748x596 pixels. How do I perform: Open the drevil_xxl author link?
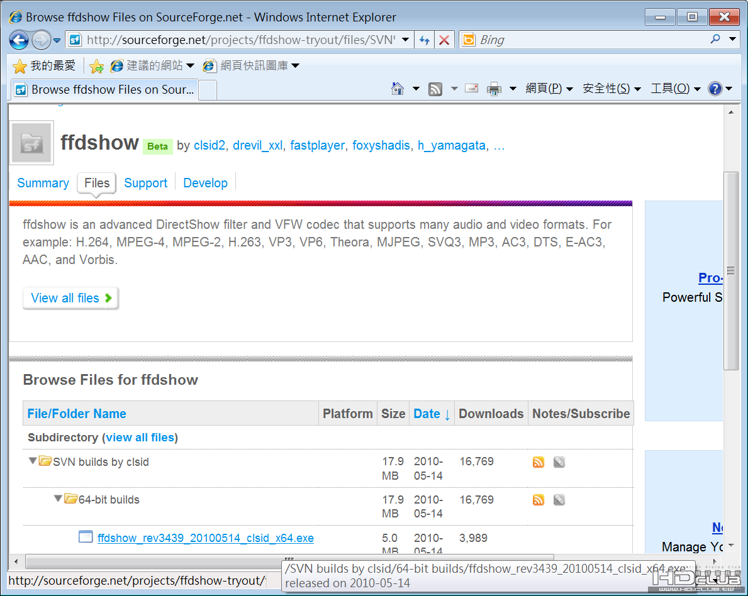[x=257, y=145]
